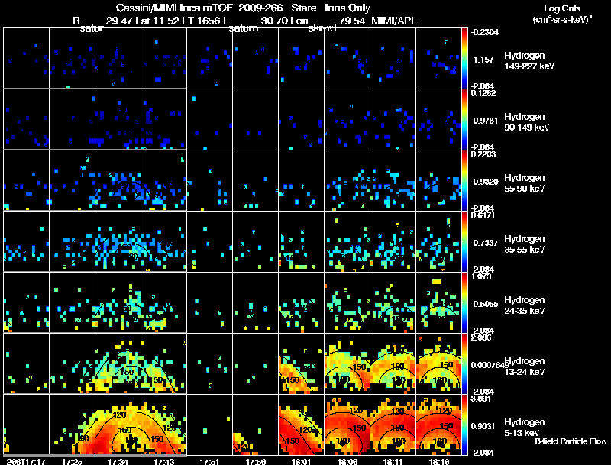Open the 24-35 keV image panel at 18:16
The height and width of the screenshot is (465, 611).
438,302
